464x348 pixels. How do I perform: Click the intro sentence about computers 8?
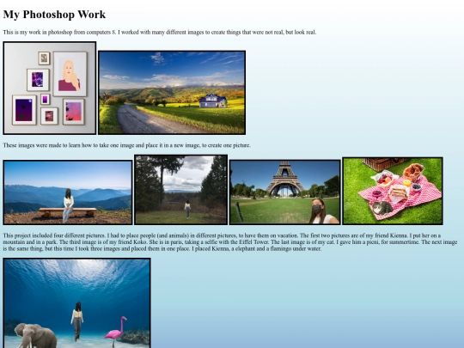(x=160, y=32)
